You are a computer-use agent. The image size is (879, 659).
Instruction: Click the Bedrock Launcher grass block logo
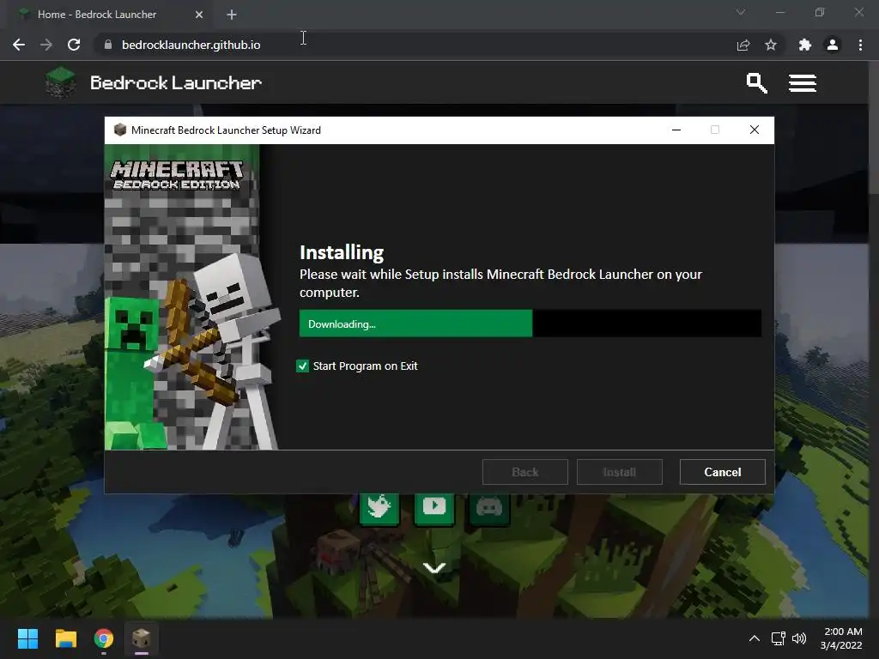[x=61, y=82]
